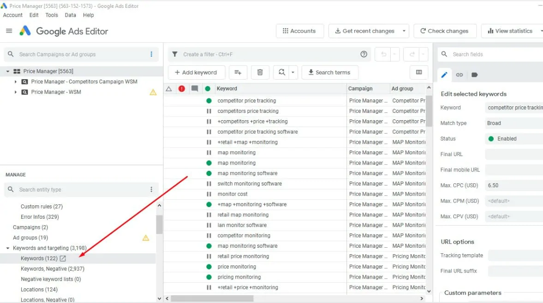Toggle paused status of competitors price tracking
Viewport: 543px width, 303px height.
tap(209, 111)
